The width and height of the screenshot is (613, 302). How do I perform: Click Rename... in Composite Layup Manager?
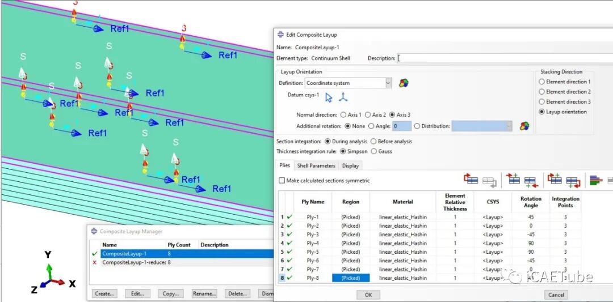(204, 294)
